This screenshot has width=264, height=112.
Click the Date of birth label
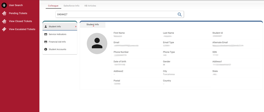120,61
